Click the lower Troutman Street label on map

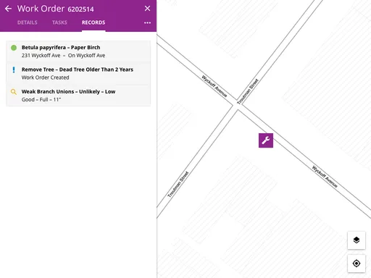pyautogui.click(x=178, y=185)
